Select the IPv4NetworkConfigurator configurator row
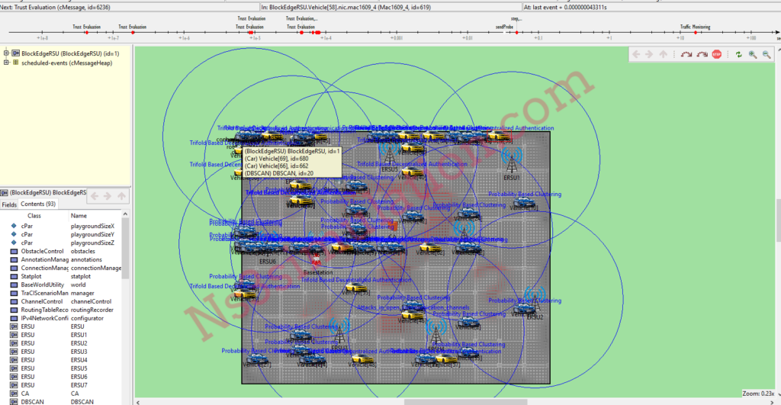Screen dimensions: 781x405 tap(62, 318)
